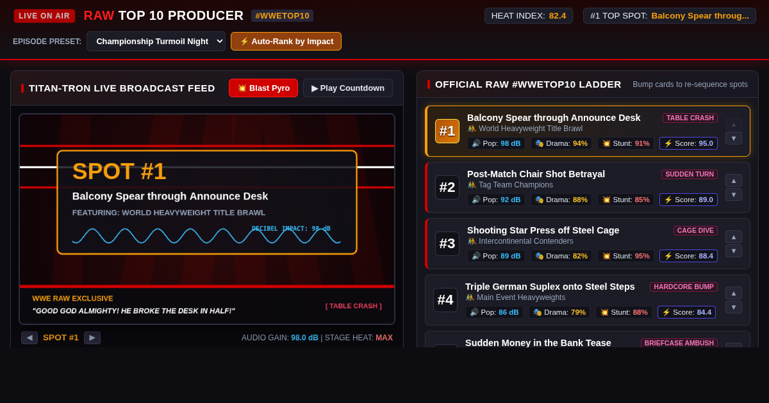Move Shooting Star Press card down
The height and width of the screenshot is (403, 769).
click(734, 251)
